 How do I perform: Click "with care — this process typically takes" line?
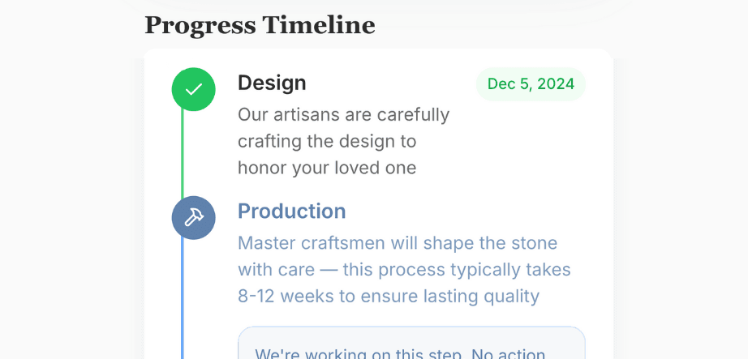[x=404, y=269]
